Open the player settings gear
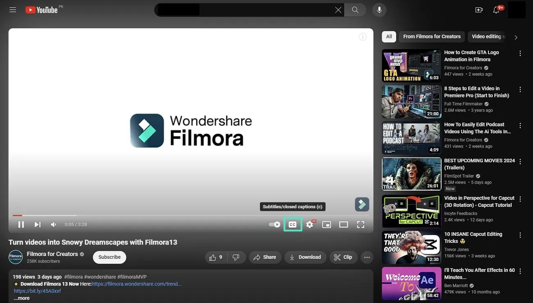 click(x=310, y=224)
